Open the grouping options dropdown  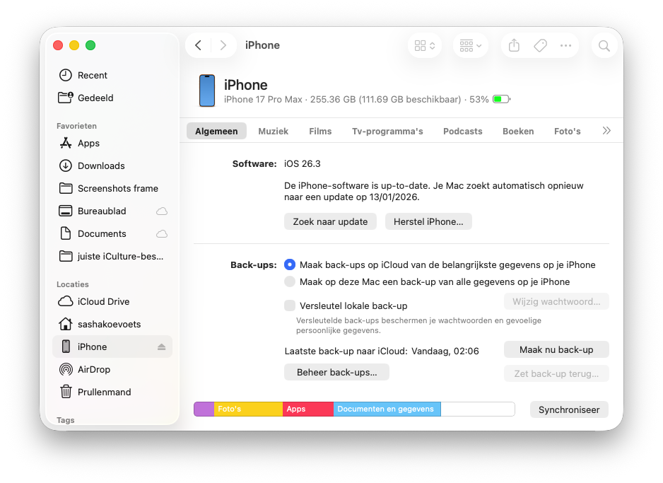pos(470,45)
